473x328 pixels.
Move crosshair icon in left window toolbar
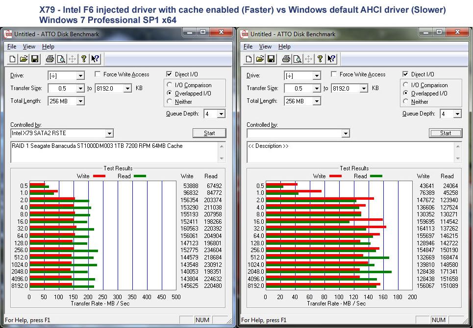point(73,59)
